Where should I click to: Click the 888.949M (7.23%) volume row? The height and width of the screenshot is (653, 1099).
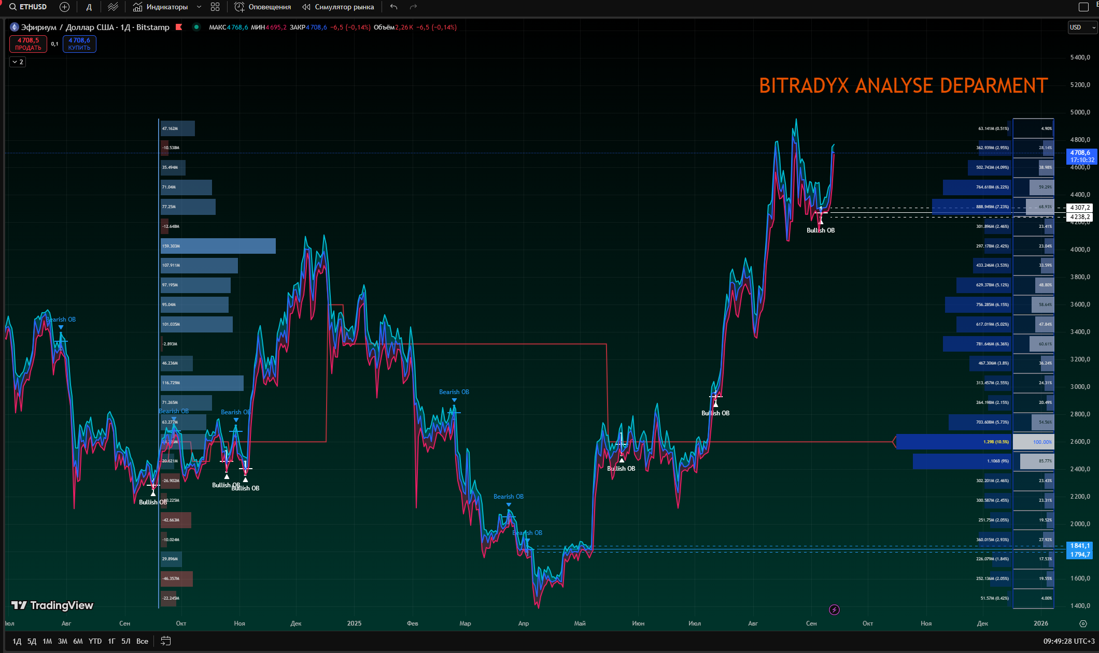[972, 207]
